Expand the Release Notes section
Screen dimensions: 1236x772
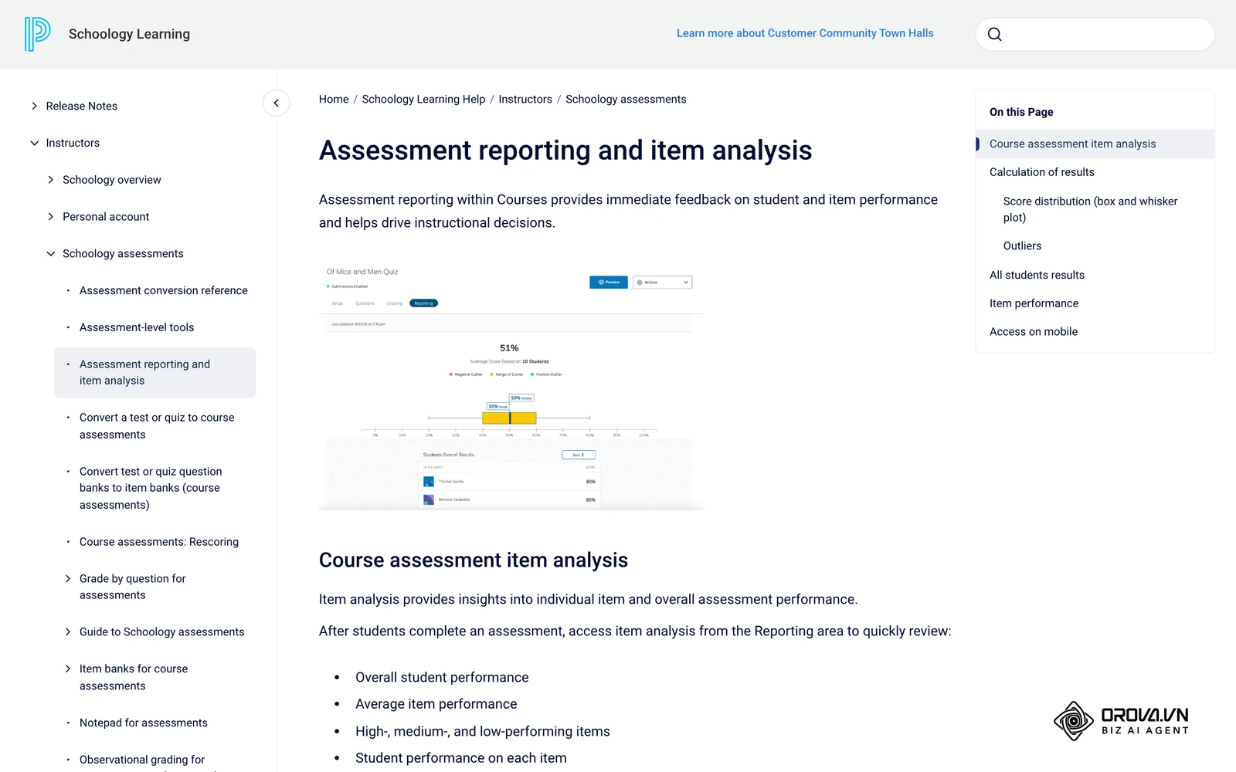(x=34, y=106)
